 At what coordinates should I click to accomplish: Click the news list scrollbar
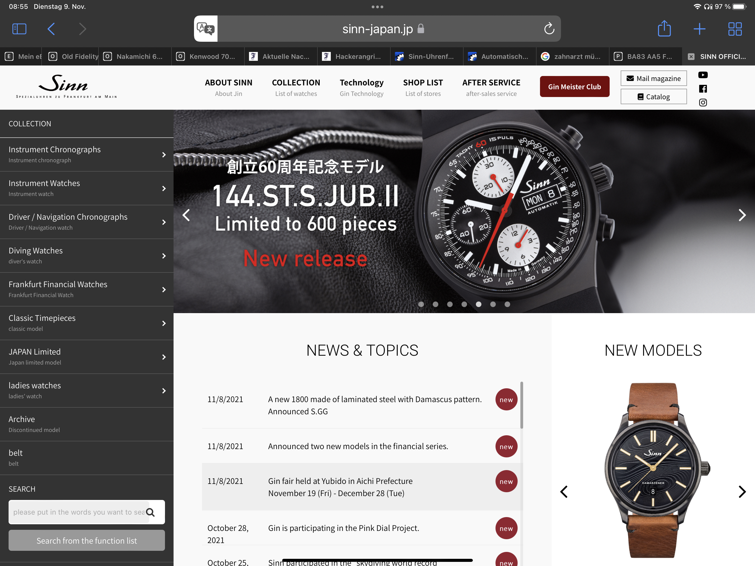coord(521,405)
